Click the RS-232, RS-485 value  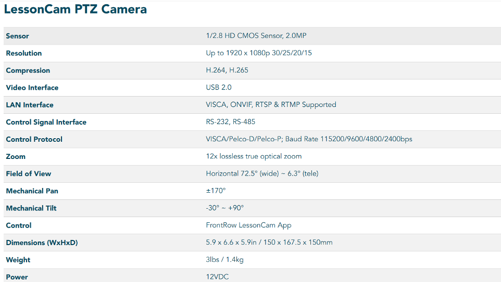230,122
